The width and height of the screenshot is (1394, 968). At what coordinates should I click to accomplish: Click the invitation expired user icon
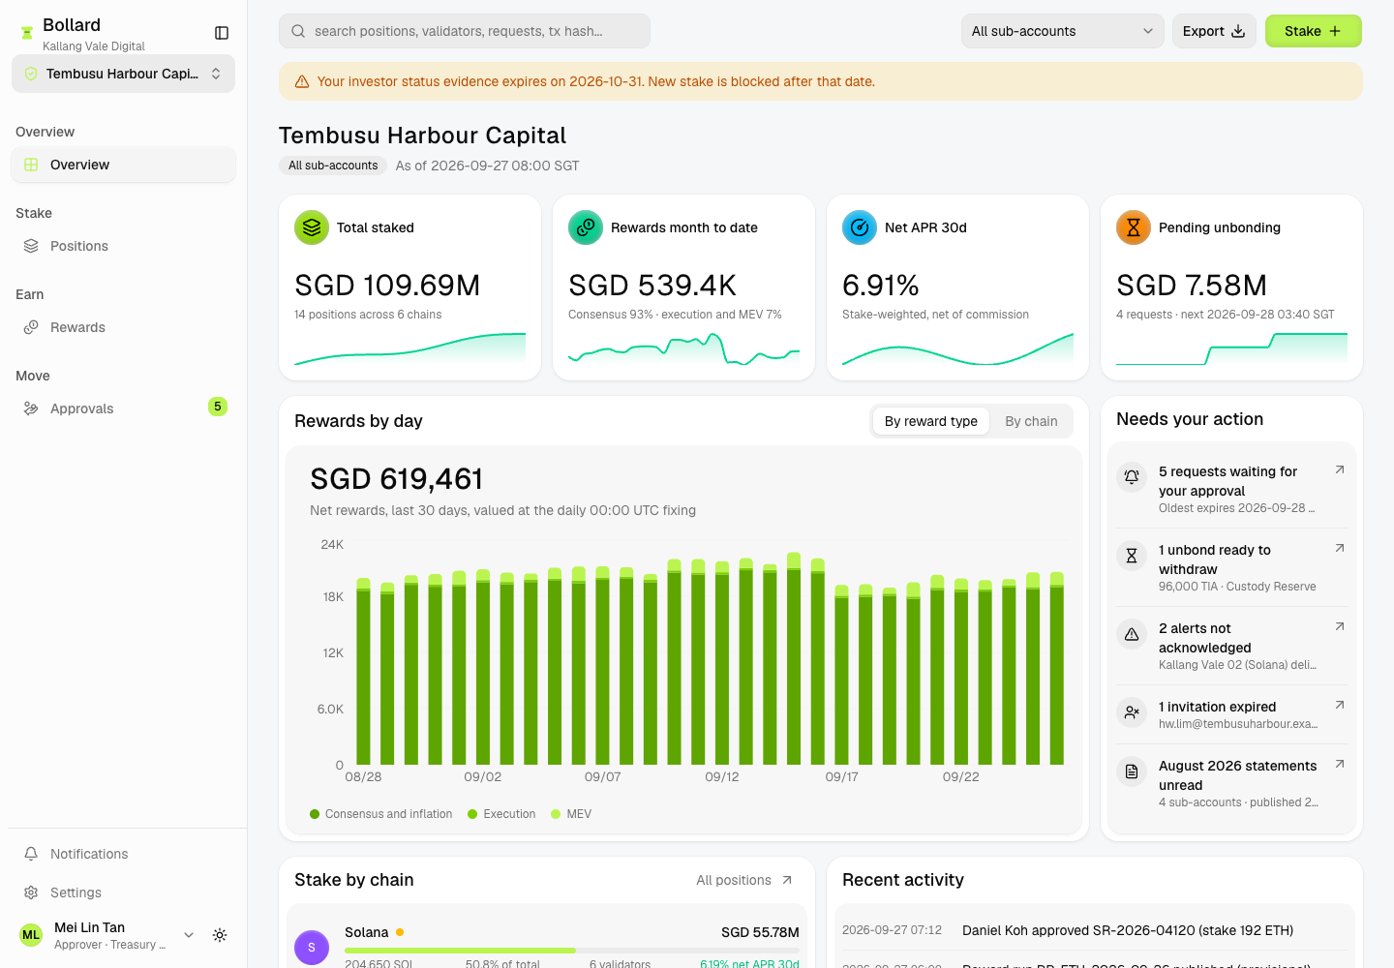pos(1132,712)
